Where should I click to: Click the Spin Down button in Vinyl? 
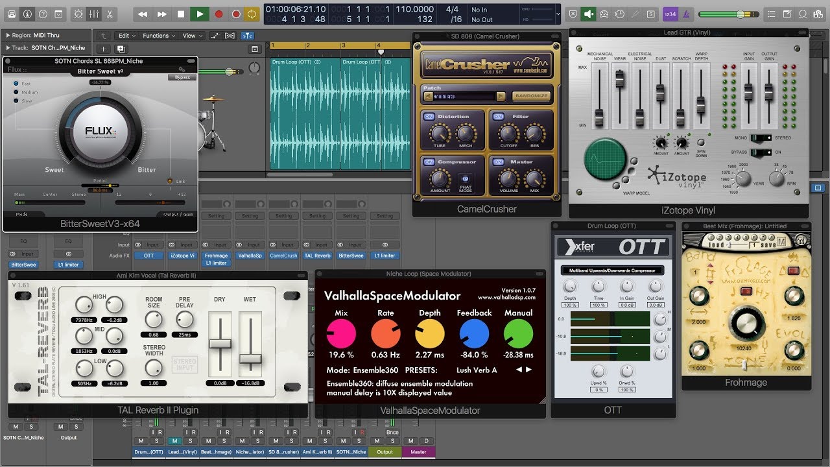[701, 142]
